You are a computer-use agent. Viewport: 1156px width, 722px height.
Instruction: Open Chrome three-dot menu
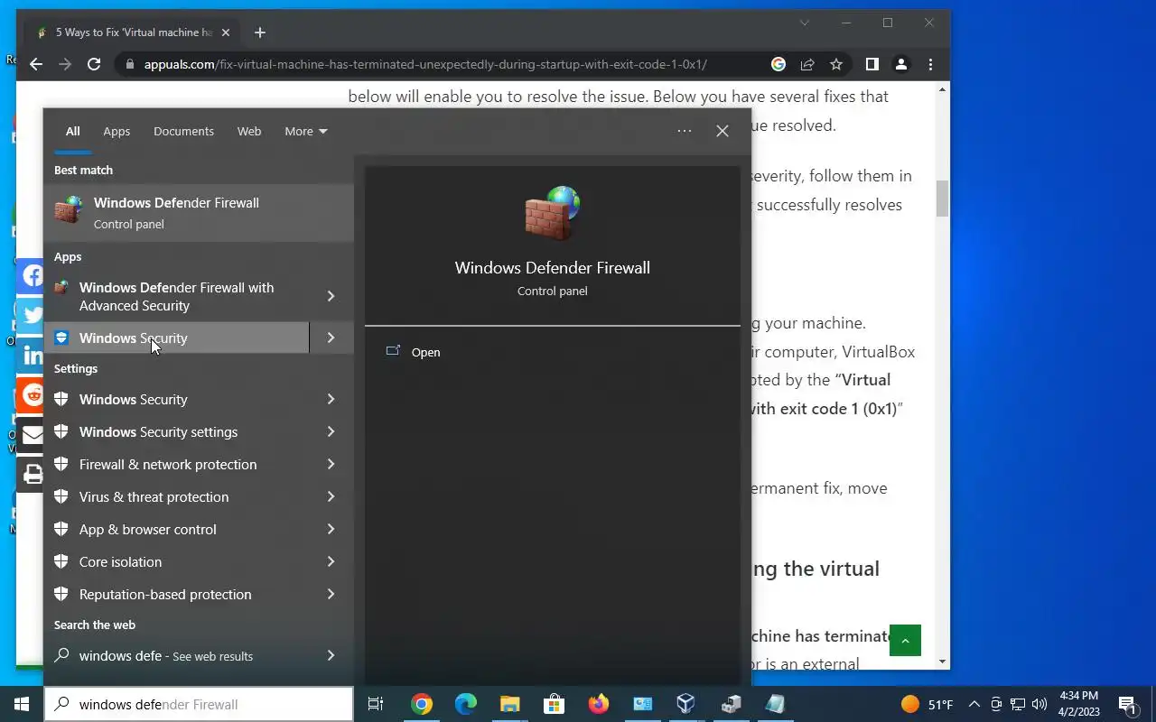coord(930,64)
